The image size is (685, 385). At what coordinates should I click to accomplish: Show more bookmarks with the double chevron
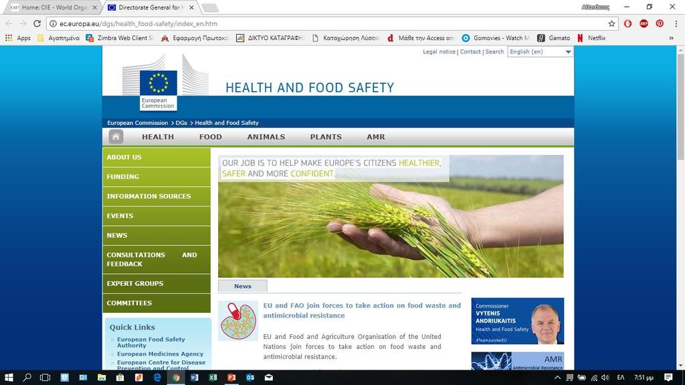click(672, 38)
